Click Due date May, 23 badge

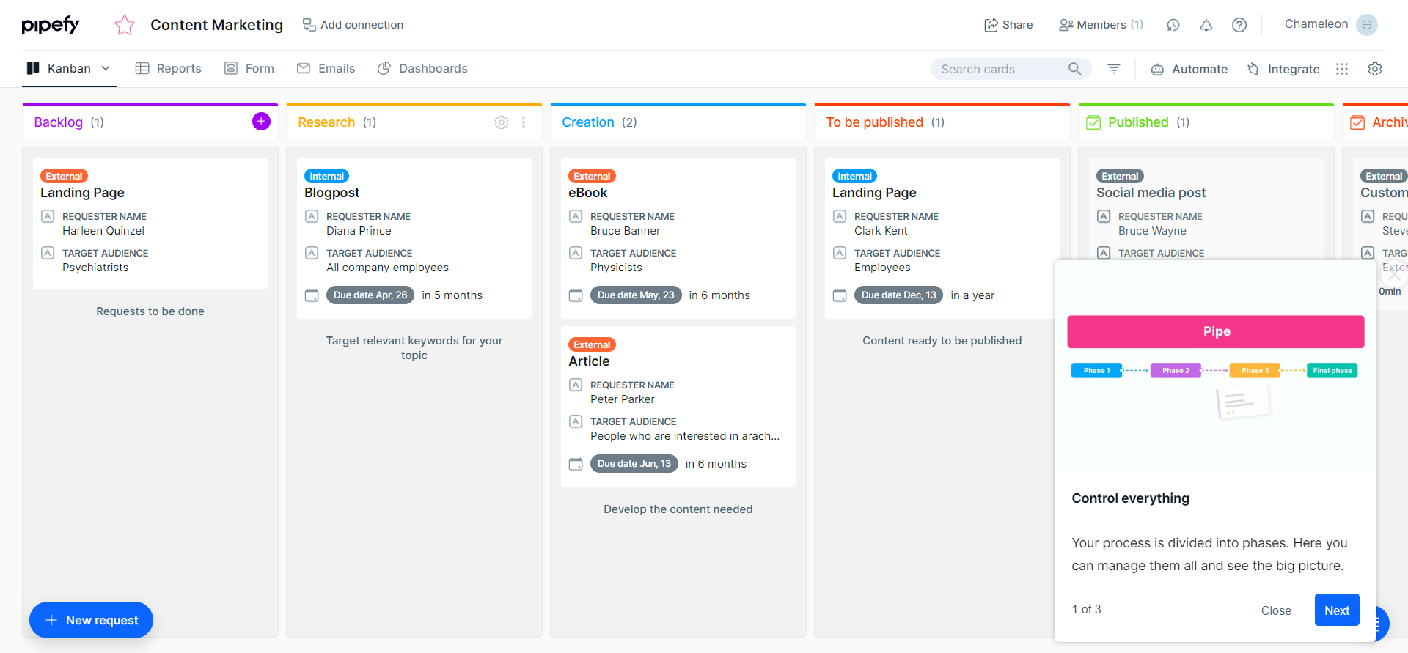click(x=636, y=295)
